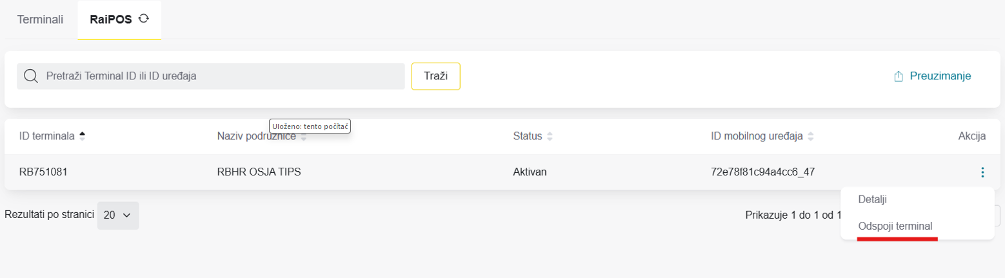Expand the results per page dropdown
The image size is (1005, 278).
[x=118, y=215]
